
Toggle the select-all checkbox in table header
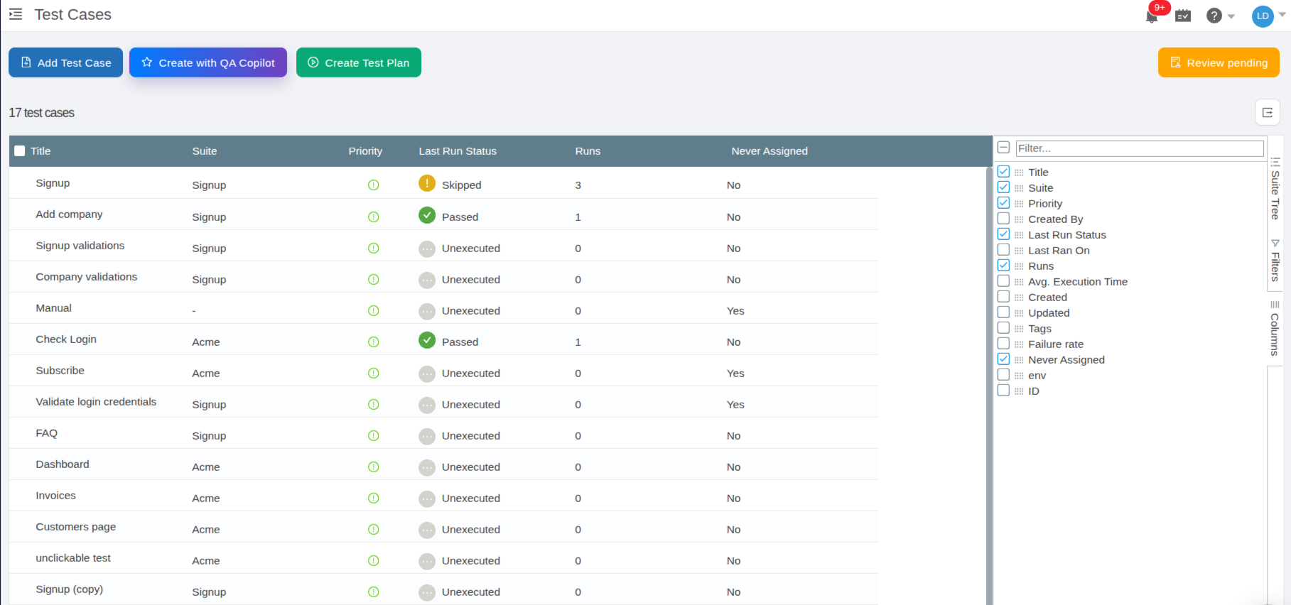20,151
